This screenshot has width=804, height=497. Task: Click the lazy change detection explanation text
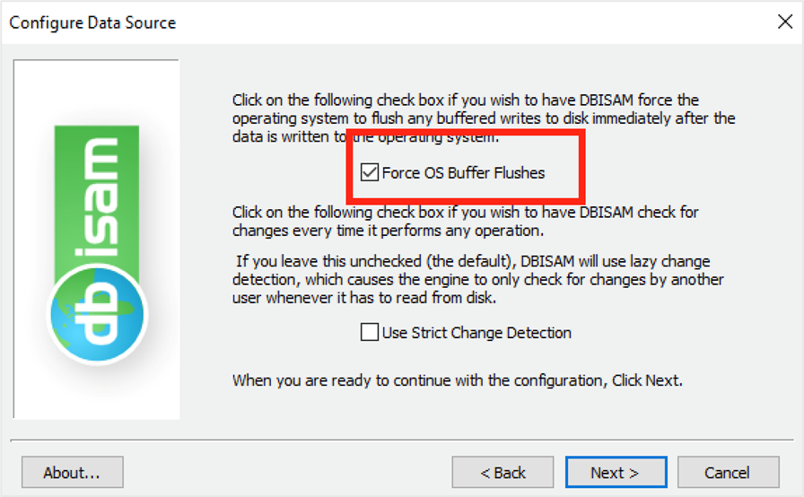pos(476,280)
